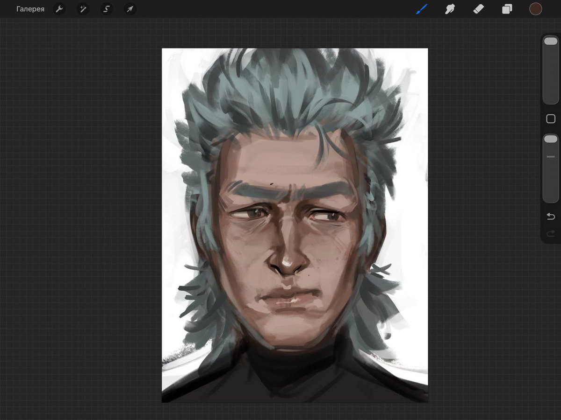Tap the square modify button in sidebar
Viewport: 561px width, 420px height.
[551, 119]
